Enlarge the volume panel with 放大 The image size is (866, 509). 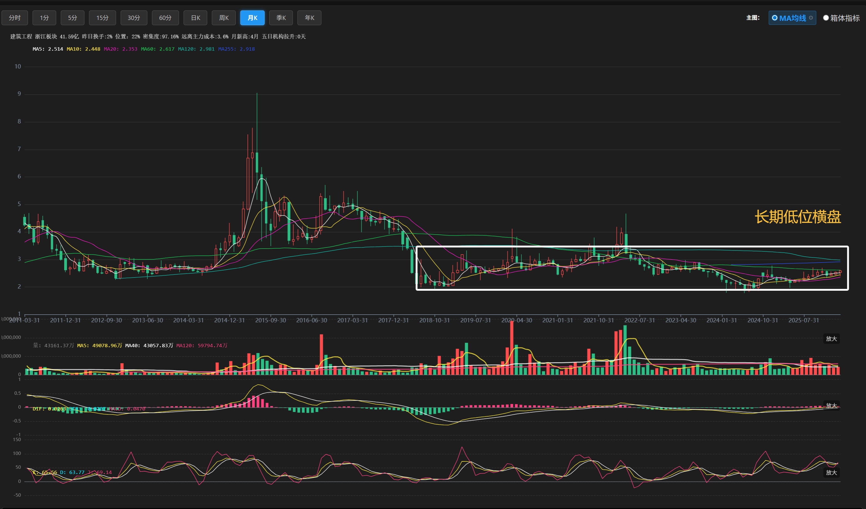(831, 339)
